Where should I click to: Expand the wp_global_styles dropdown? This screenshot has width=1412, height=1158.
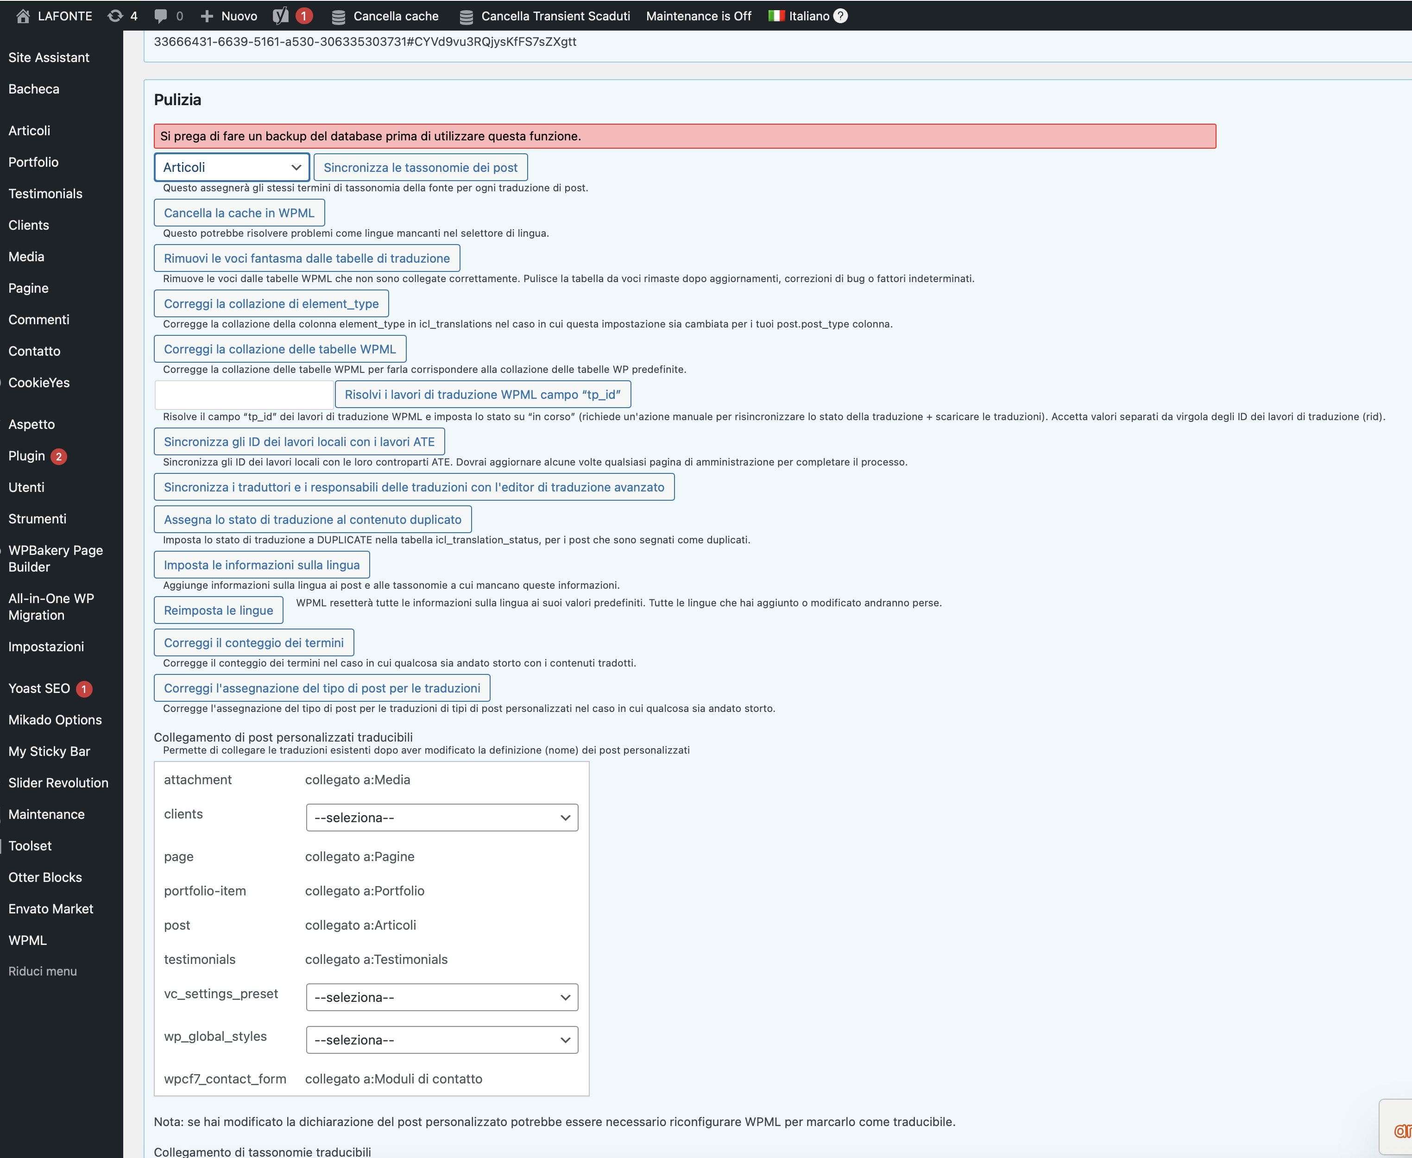(442, 1040)
